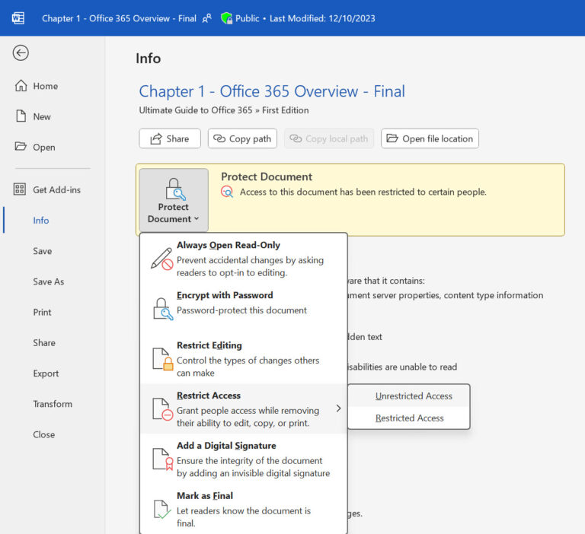The height and width of the screenshot is (534, 585).
Task: Click the Last Modified date in title bar
Action: 322,18
